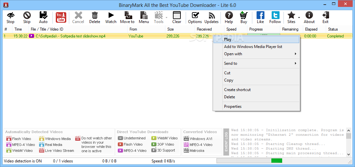Click the 299,226 size cell
The height and width of the screenshot is (167, 355).
click(173, 36)
